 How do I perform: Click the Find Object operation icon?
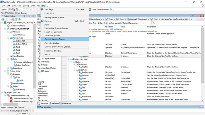39,62
